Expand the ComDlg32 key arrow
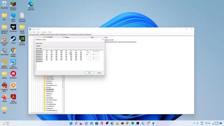224x126 pixels. [x=43, y=37]
